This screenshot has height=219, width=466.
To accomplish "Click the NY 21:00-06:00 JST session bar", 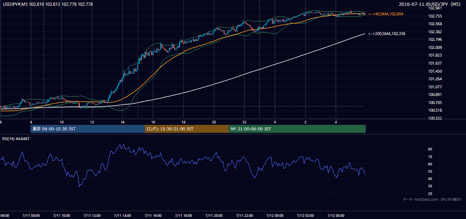I will coord(297,129).
